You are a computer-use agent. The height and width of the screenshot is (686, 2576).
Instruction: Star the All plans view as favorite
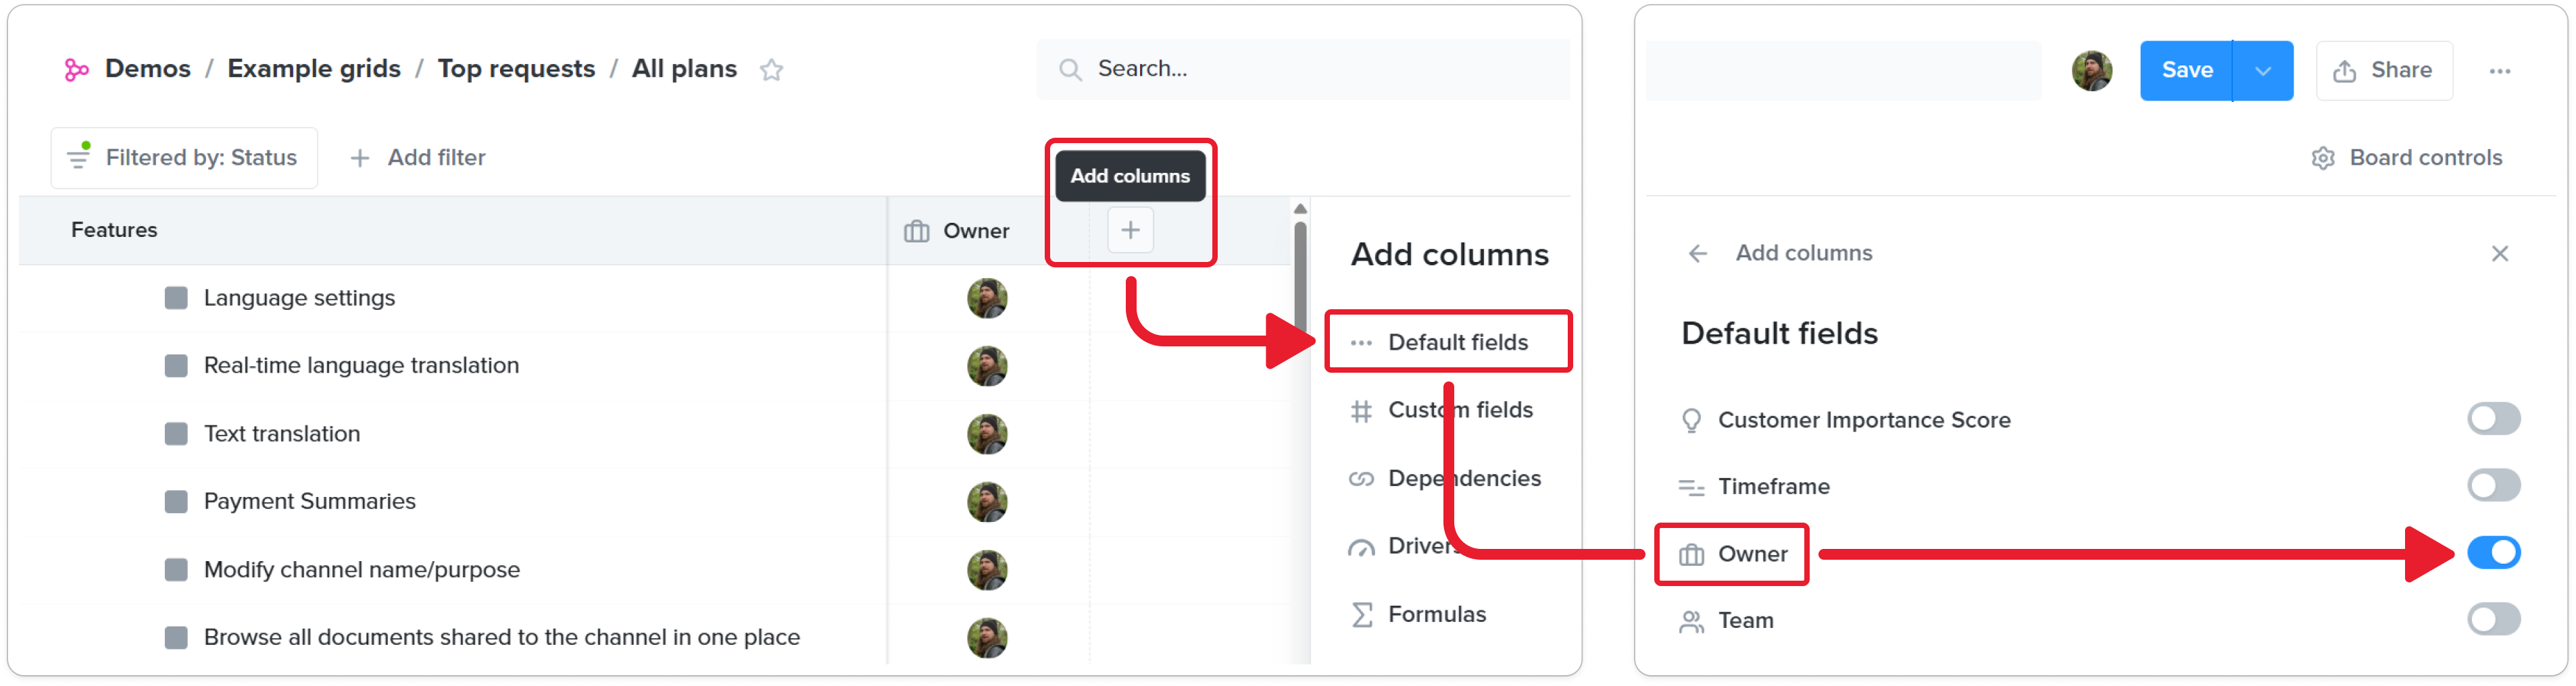(771, 70)
